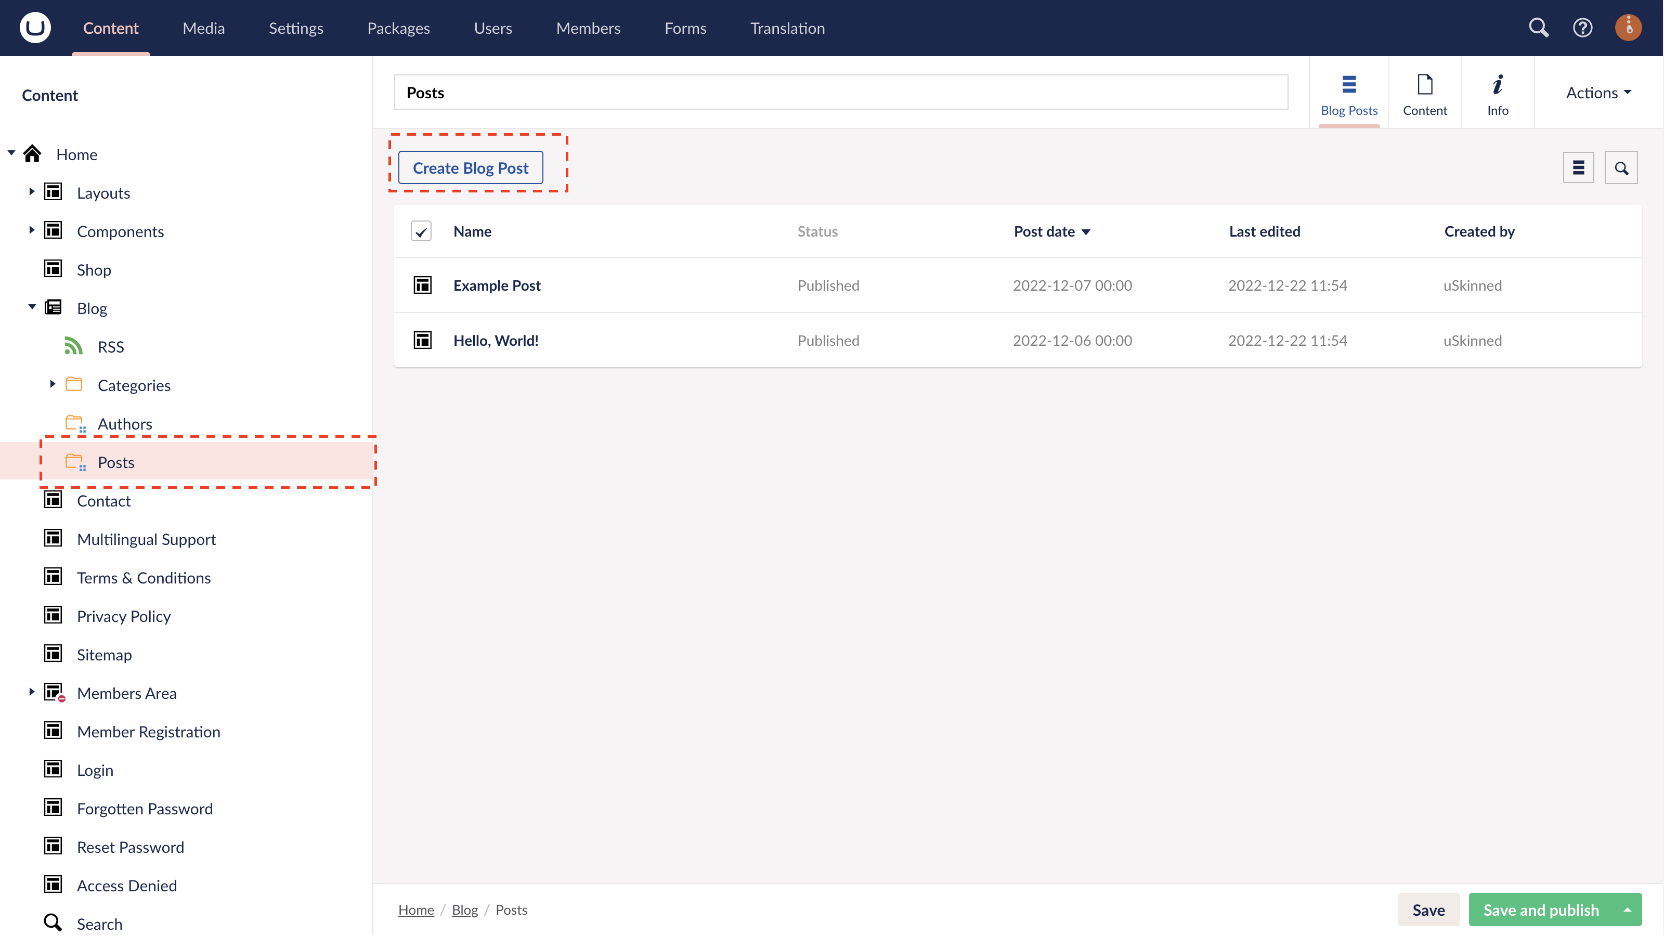Image resolution: width=1664 pixels, height=935 pixels.
Task: Open the Forms section
Action: click(x=685, y=28)
